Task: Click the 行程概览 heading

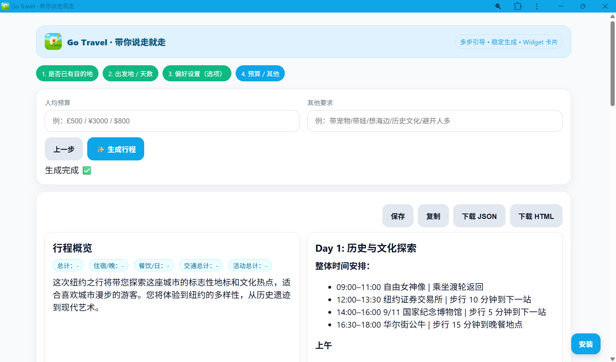Action: [72, 248]
